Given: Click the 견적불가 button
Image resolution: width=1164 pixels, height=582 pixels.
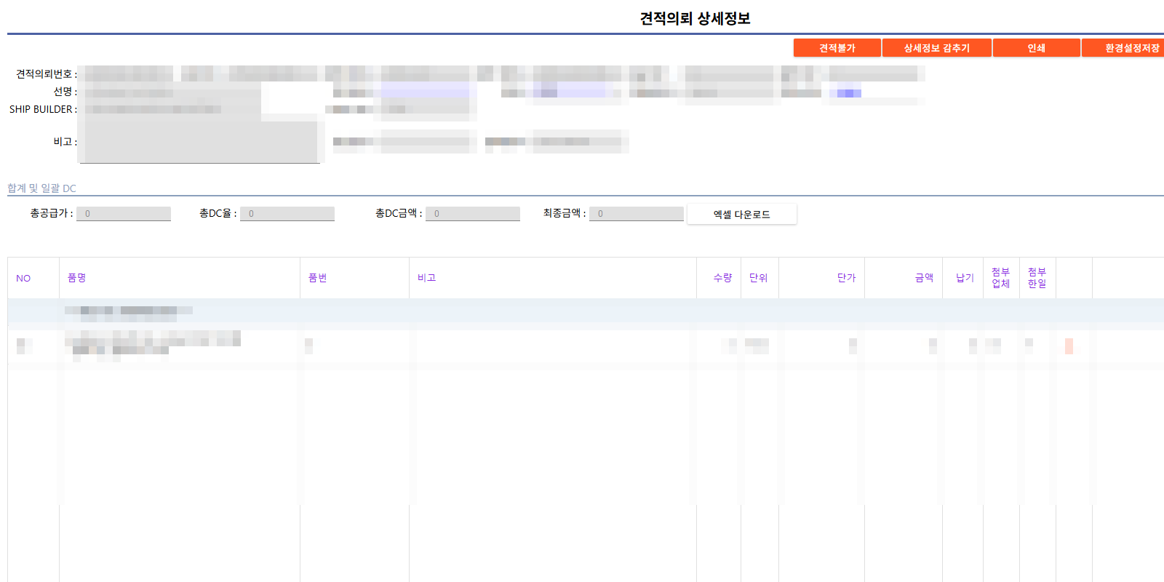Looking at the screenshot, I should tap(837, 48).
